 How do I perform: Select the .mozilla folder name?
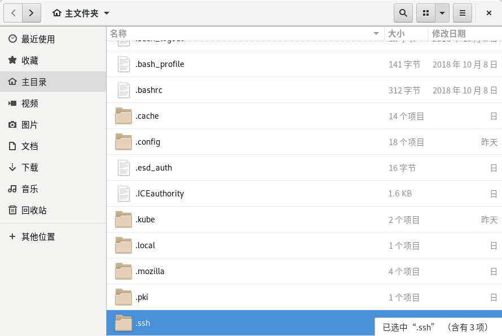[x=149, y=271]
